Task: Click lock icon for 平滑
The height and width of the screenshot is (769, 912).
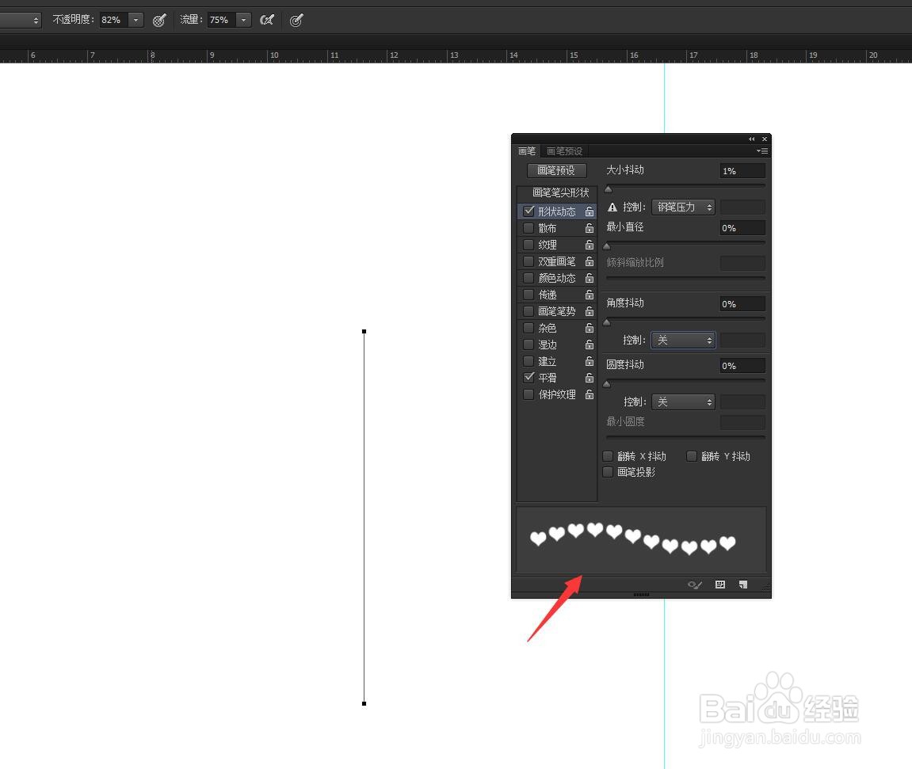Action: [x=590, y=378]
